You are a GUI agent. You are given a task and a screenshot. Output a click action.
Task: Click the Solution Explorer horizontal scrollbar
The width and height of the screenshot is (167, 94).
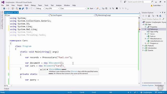pyautogui.click(x=152, y=83)
